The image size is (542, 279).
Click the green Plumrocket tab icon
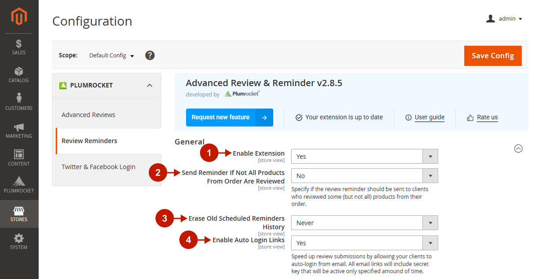[63, 85]
